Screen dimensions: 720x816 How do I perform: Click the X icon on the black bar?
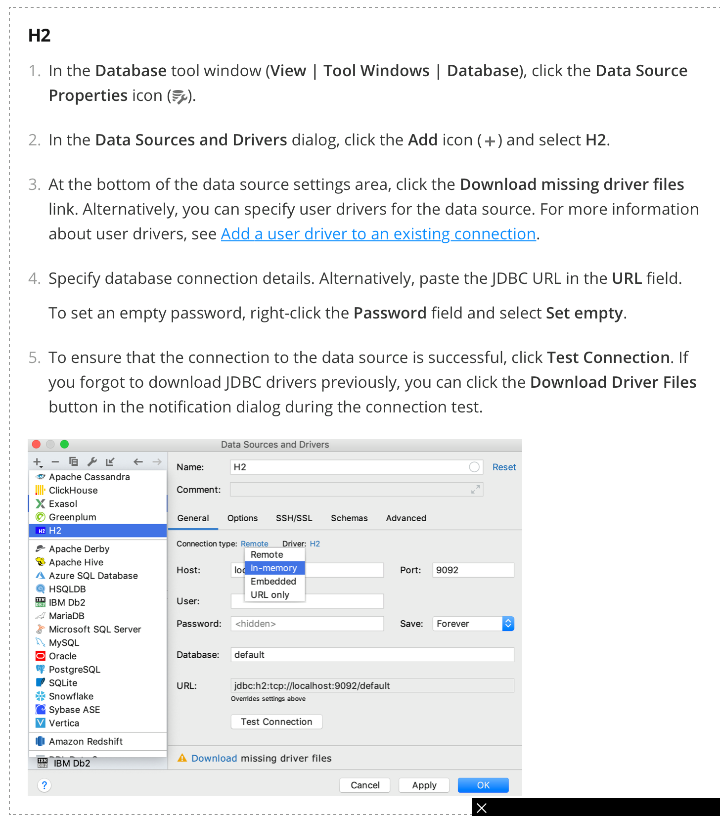[482, 808]
